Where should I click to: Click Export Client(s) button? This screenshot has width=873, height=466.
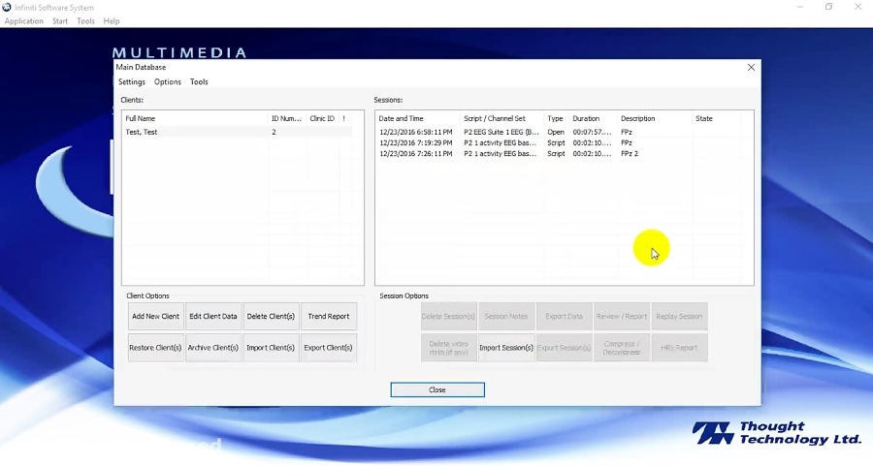click(x=329, y=348)
